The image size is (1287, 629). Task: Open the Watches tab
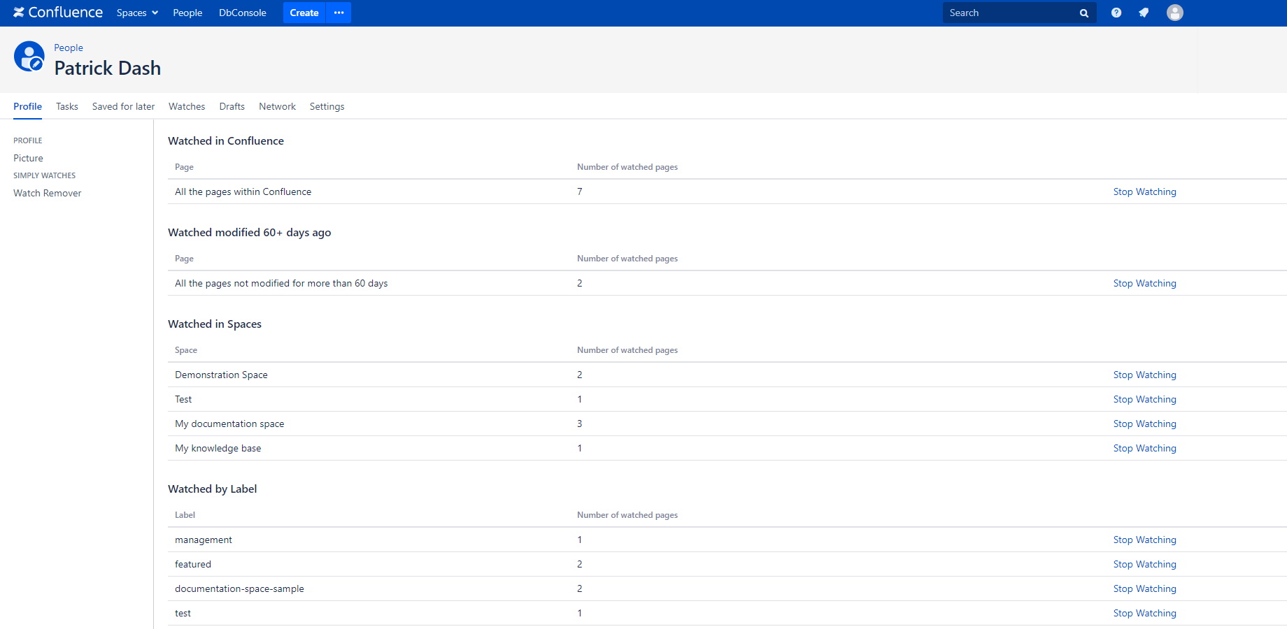(x=187, y=106)
